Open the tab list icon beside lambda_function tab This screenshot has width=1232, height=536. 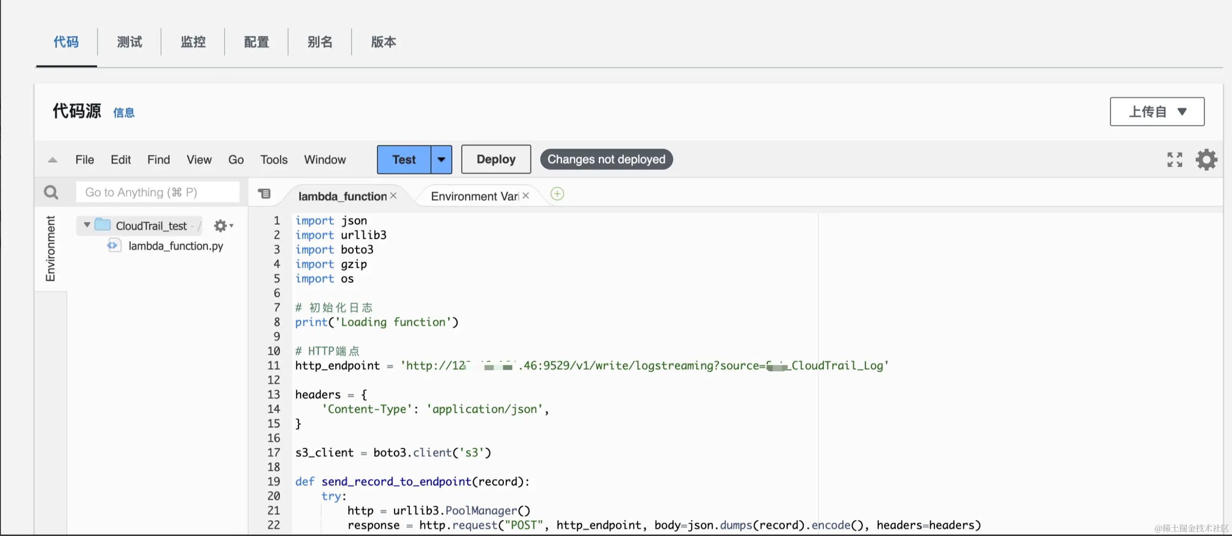[264, 194]
